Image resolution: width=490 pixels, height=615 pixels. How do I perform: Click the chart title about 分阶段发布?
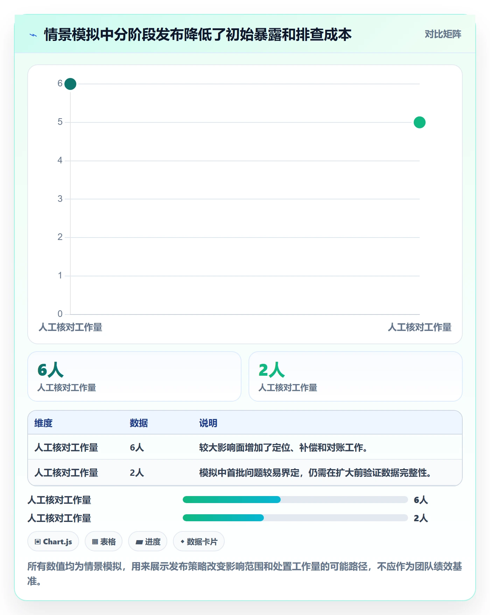click(198, 35)
